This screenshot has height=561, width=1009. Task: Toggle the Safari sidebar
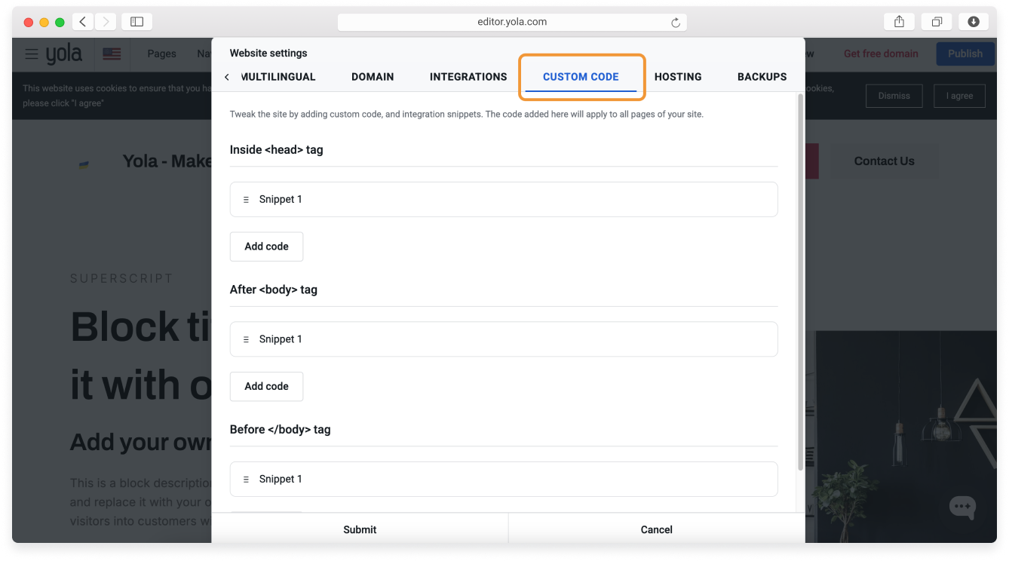click(136, 22)
